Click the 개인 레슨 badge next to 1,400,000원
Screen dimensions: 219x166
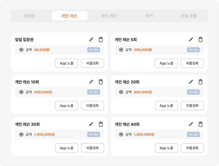[93, 134]
